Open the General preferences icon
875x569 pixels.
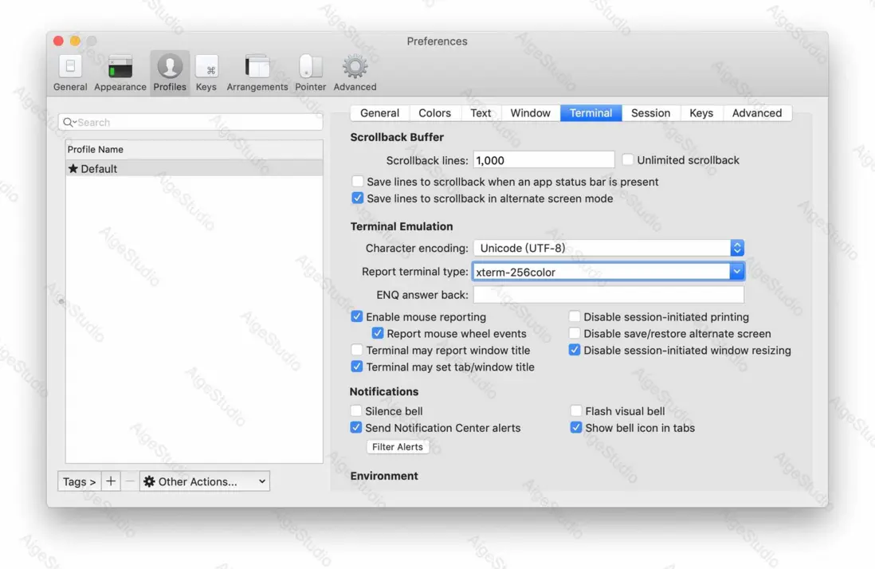tap(69, 72)
